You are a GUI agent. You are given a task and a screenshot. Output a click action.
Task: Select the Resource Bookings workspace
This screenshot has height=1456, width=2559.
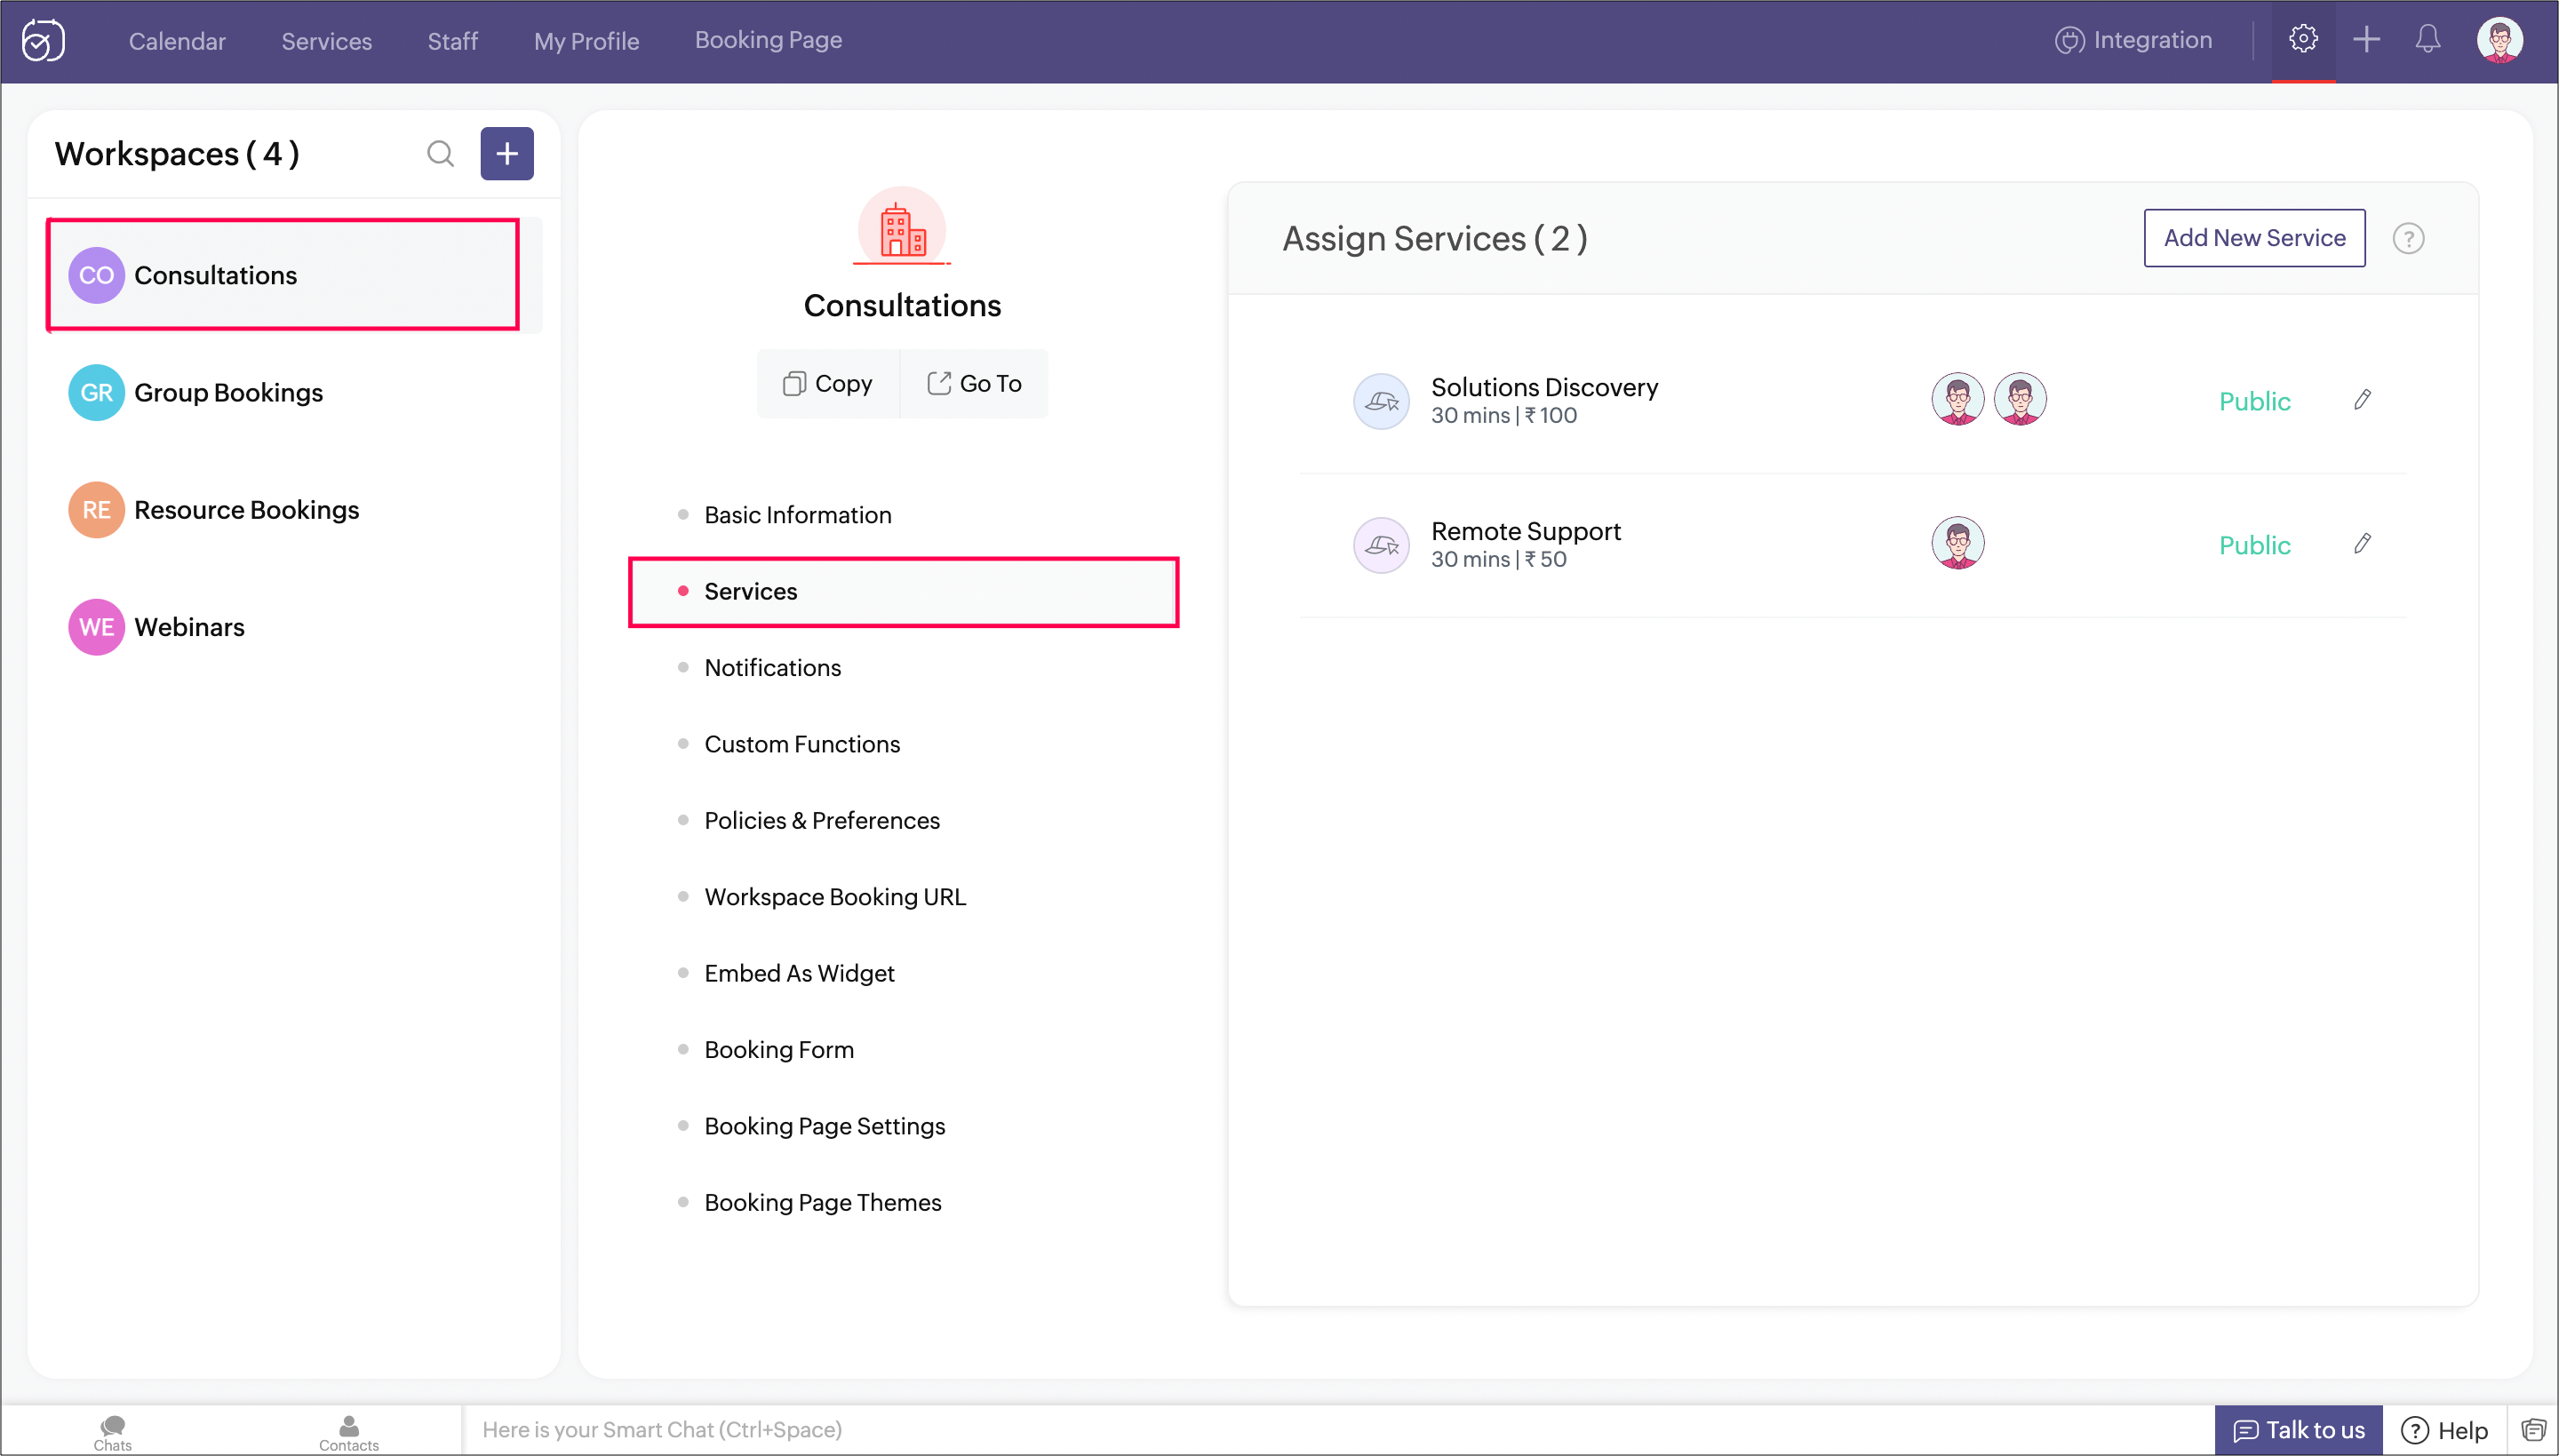coord(294,509)
